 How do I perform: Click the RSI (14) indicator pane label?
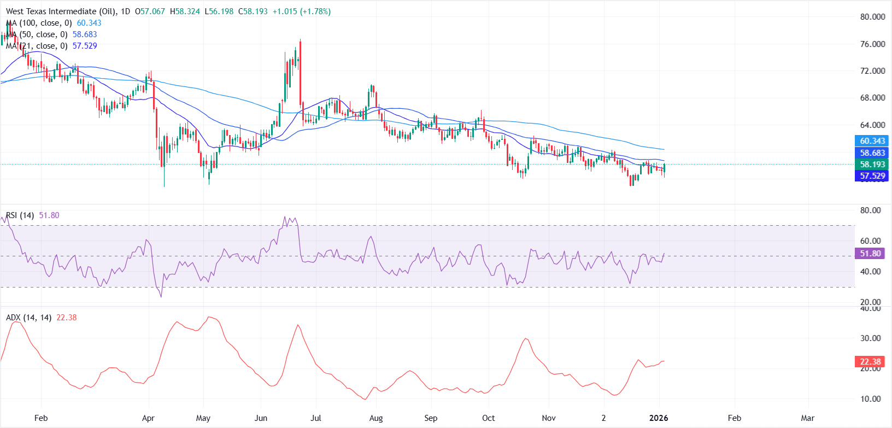[20, 215]
